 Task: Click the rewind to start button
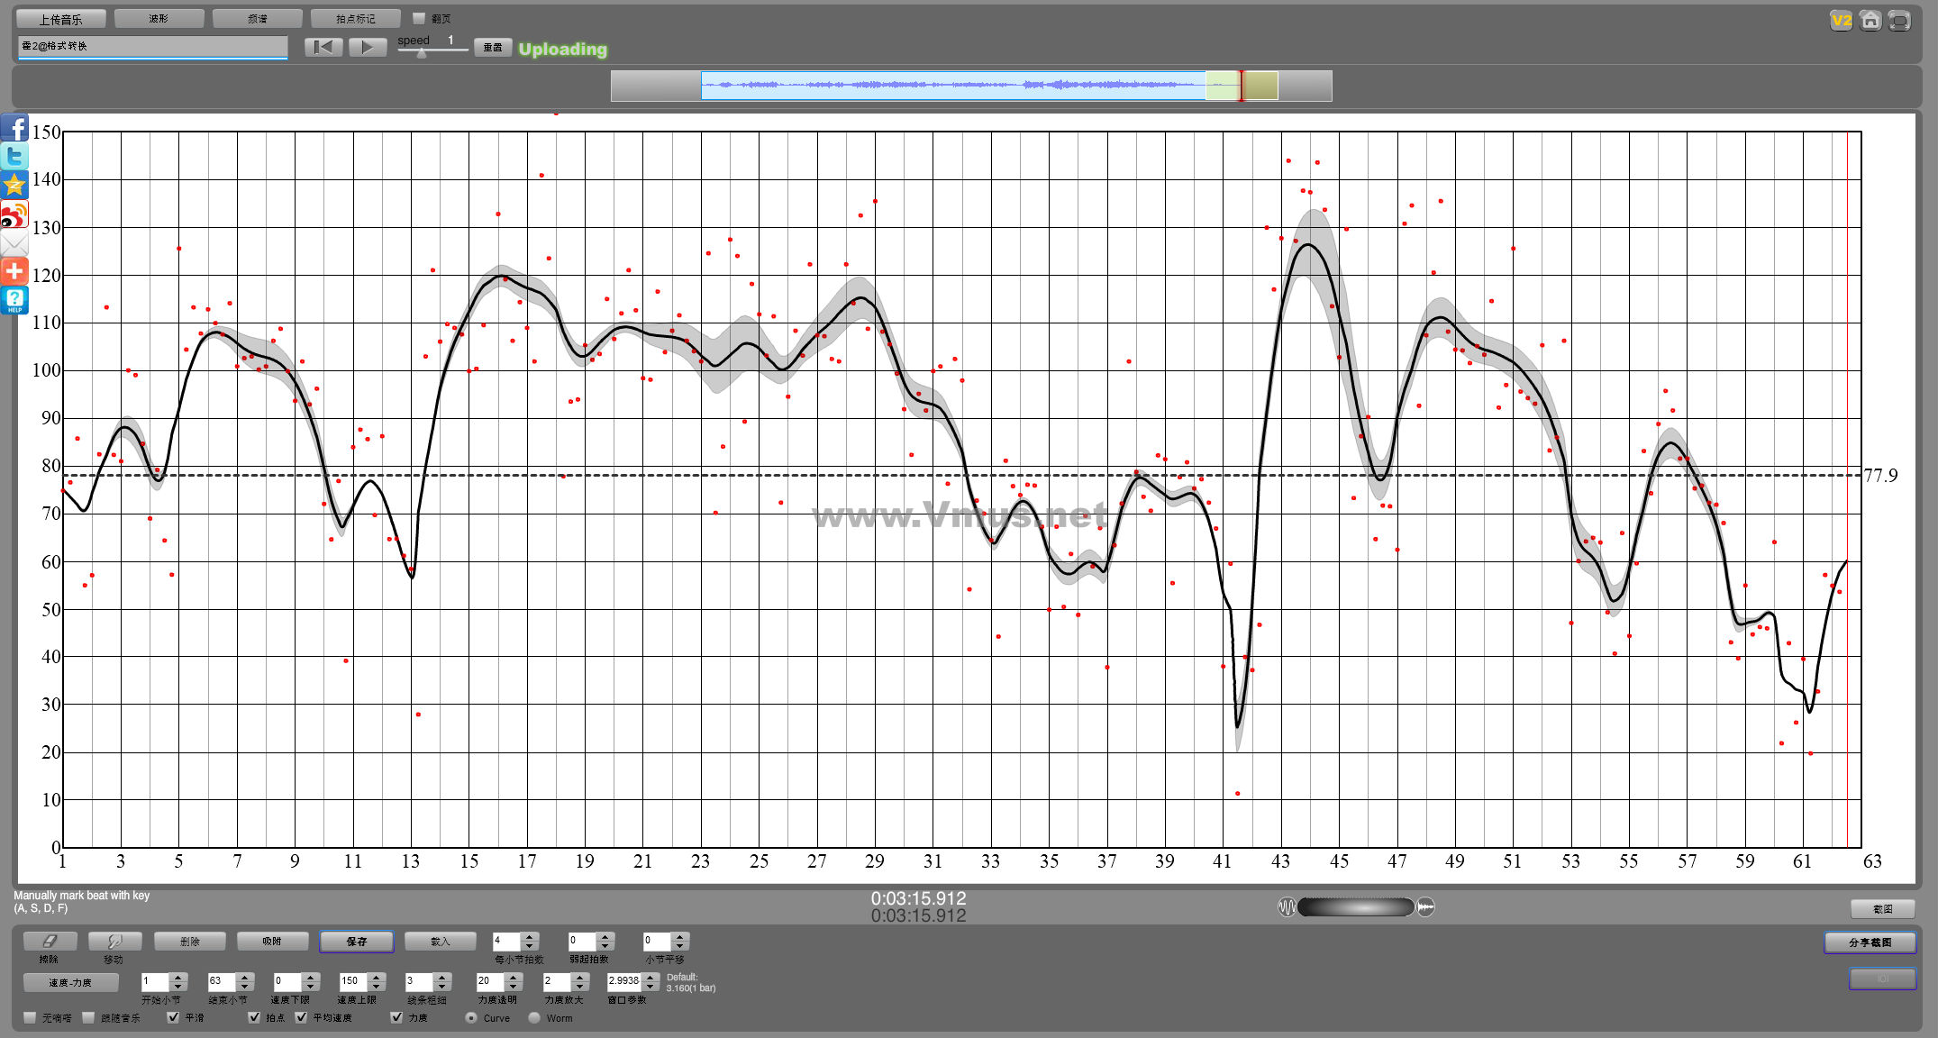(x=323, y=47)
